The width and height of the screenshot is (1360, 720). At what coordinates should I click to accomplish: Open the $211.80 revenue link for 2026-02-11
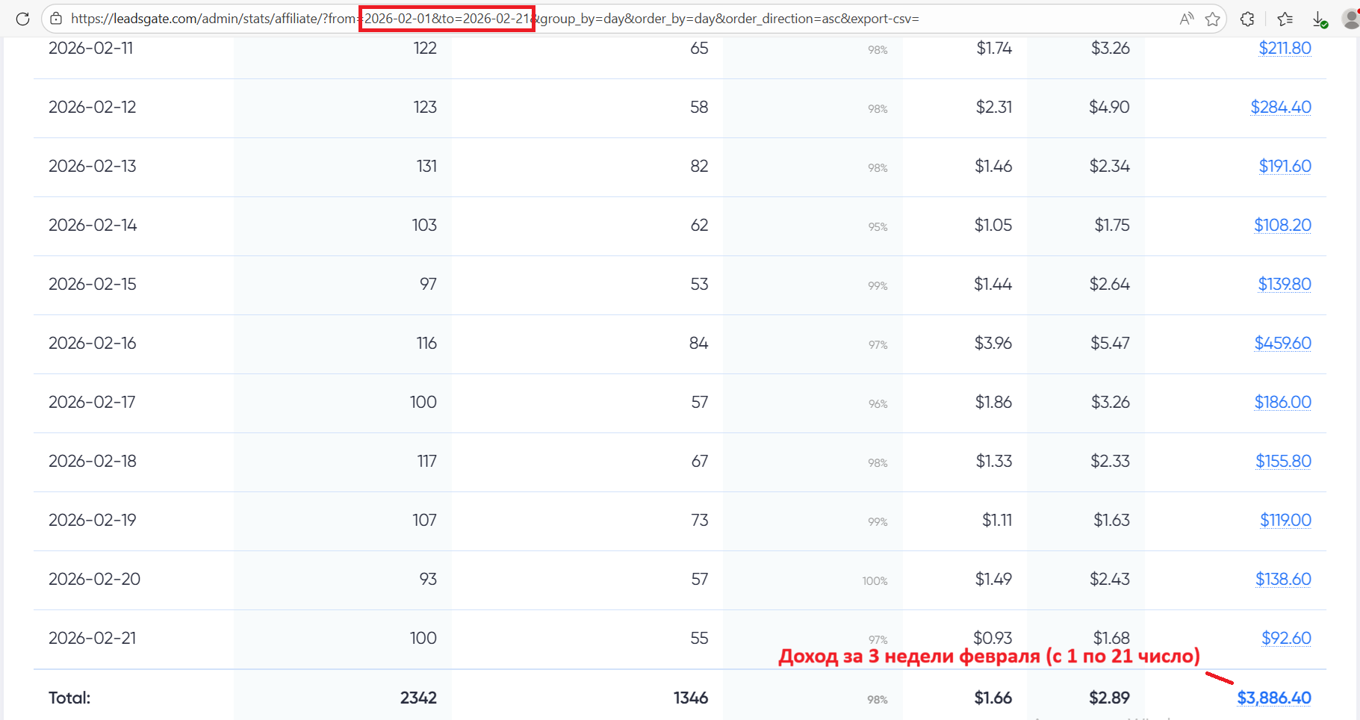(1285, 48)
